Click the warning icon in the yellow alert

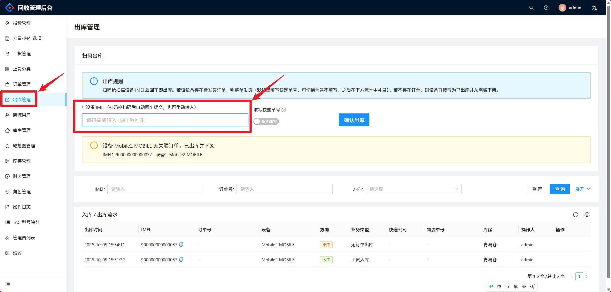(94, 145)
